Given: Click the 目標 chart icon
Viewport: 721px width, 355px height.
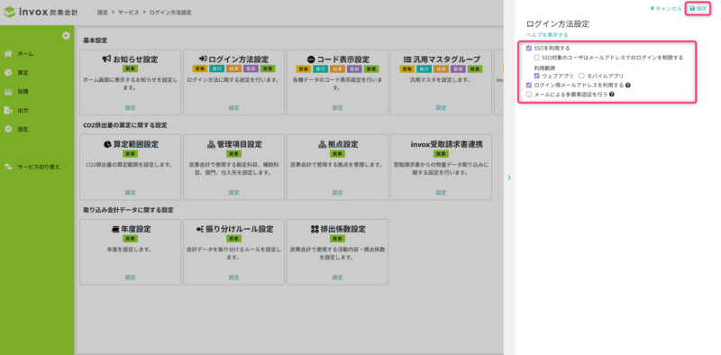Looking at the screenshot, I should pyautogui.click(x=8, y=92).
